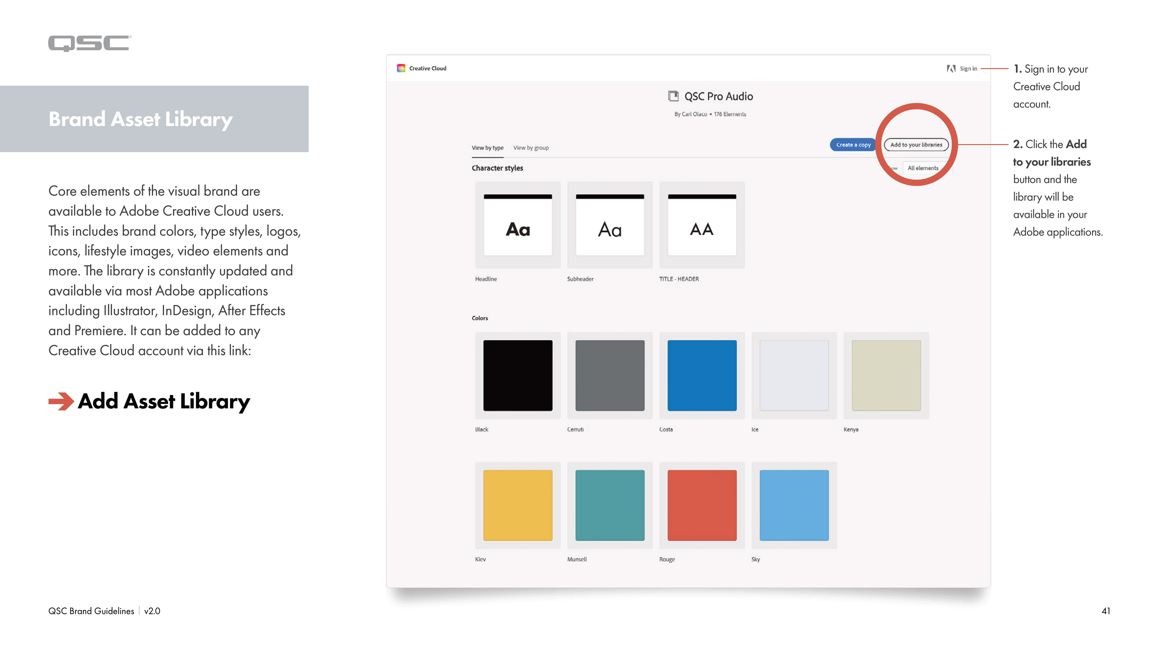Click the Creative Cloud logo icon

(401, 69)
